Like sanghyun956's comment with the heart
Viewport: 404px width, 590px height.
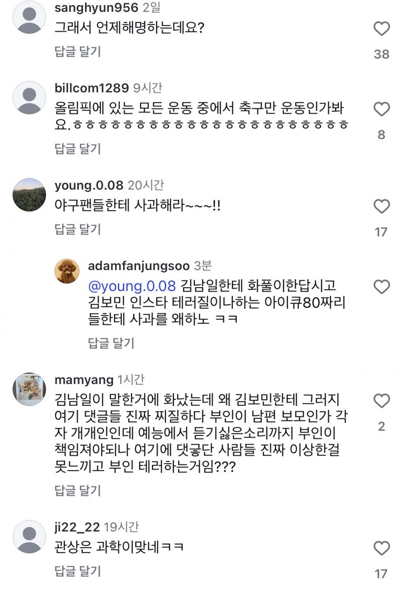(382, 29)
